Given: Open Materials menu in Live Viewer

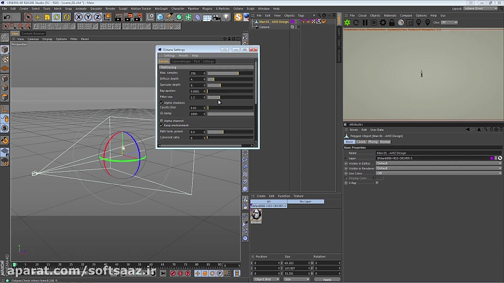Looking at the screenshot, I should tap(390, 16).
